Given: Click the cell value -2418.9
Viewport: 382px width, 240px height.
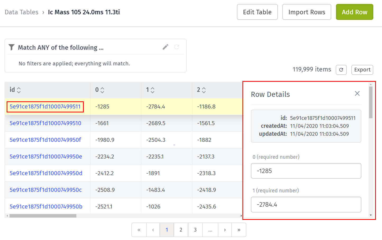Looking at the screenshot, I should [x=206, y=190].
